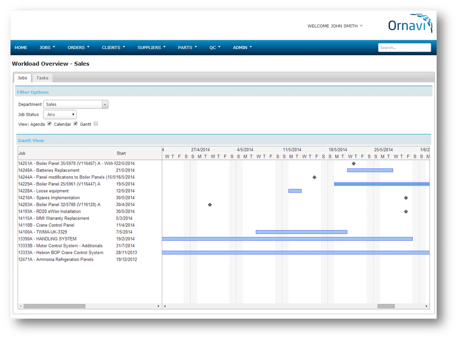
Task: Select 14193A RD20 eWon Installation row
Action: [x=90, y=211]
